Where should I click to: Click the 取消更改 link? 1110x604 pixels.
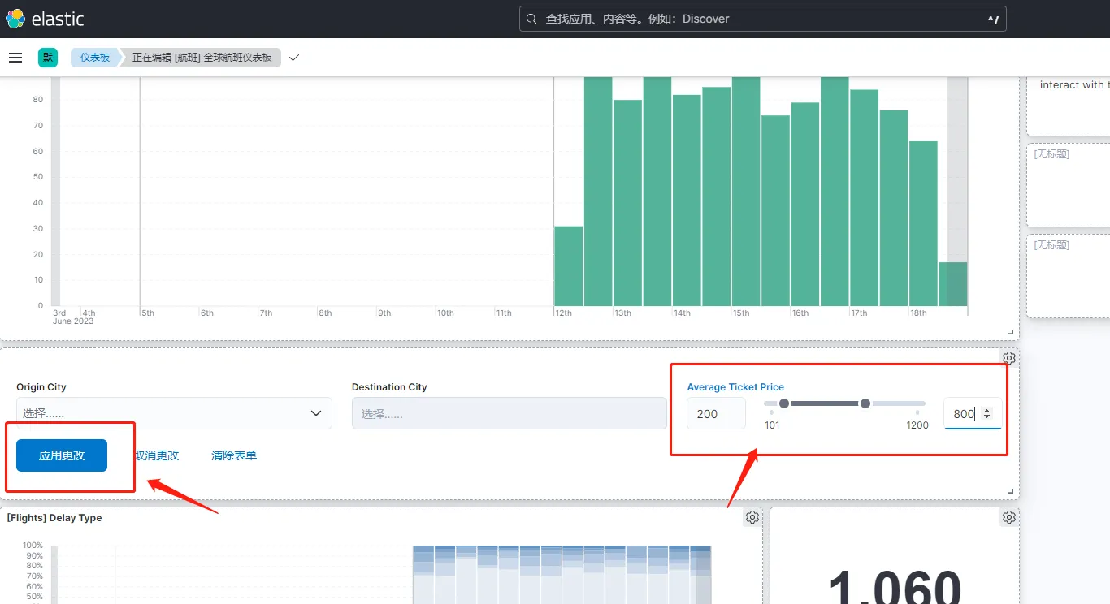tap(156, 455)
